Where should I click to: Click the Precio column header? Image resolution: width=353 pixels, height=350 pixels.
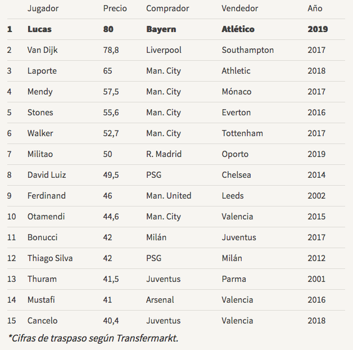point(115,8)
